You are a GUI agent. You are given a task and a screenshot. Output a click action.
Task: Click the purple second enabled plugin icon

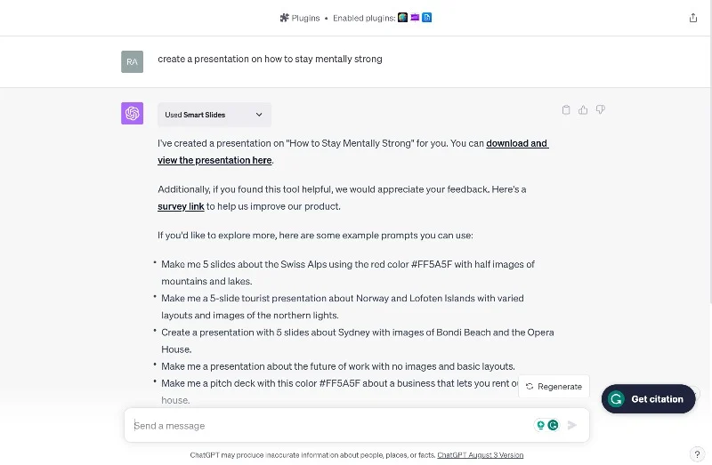coord(415,17)
